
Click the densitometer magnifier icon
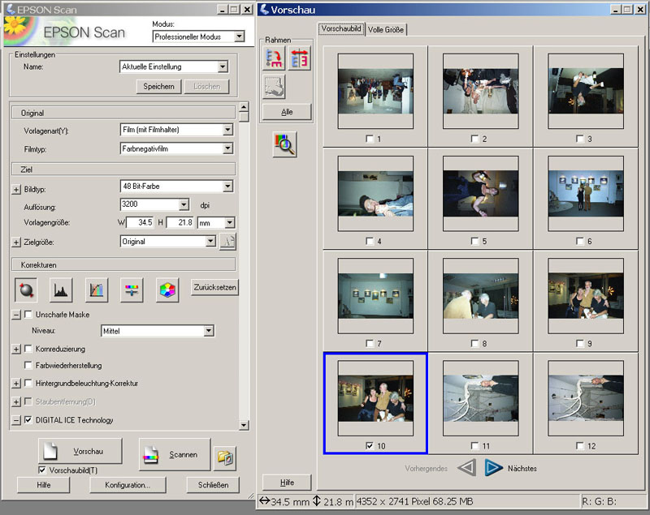tap(284, 144)
